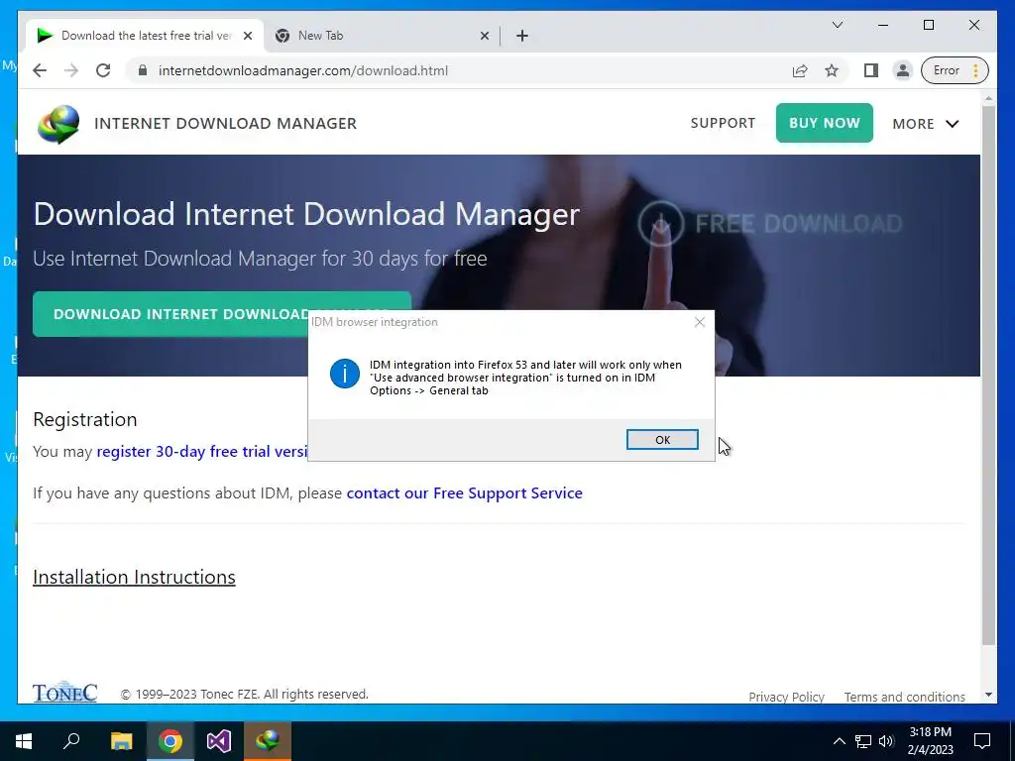This screenshot has height=761, width=1015.
Task: Share this page using share icon
Action: tap(800, 70)
